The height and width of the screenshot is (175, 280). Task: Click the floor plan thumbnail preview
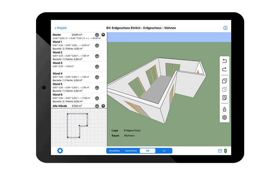tap(79, 126)
